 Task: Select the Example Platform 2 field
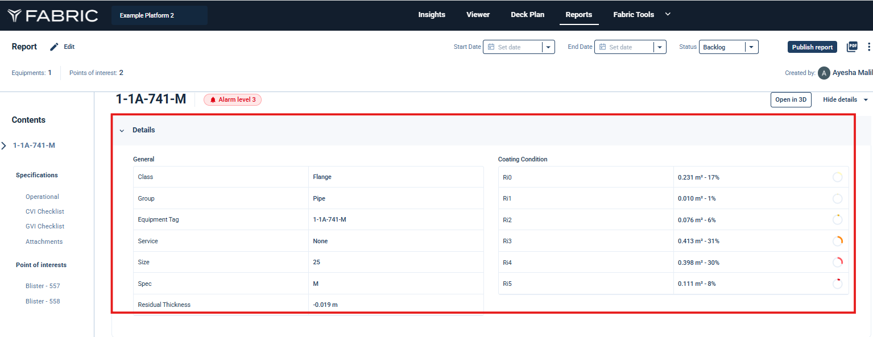[159, 15]
